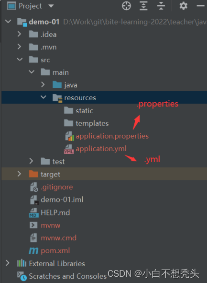This screenshot has width=207, height=283.
Task: Open the Project panel gear options
Action: point(184,6)
